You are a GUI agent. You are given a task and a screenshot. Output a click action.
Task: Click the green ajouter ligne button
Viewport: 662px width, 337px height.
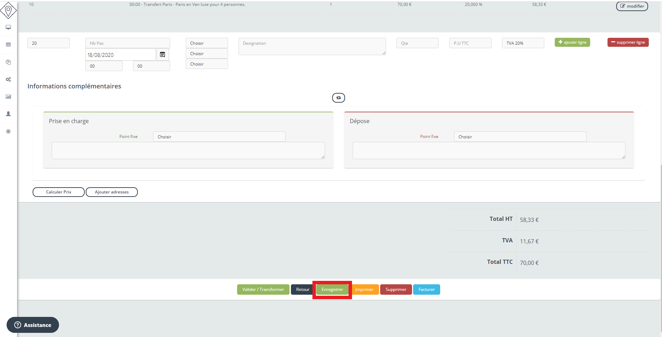pyautogui.click(x=572, y=42)
